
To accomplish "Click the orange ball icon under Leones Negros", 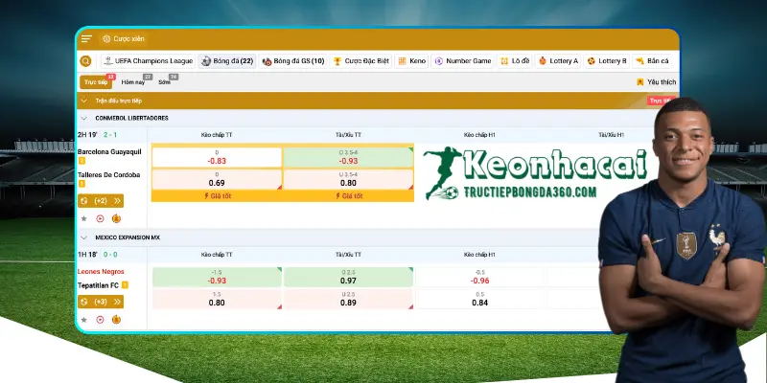I will pos(117,319).
